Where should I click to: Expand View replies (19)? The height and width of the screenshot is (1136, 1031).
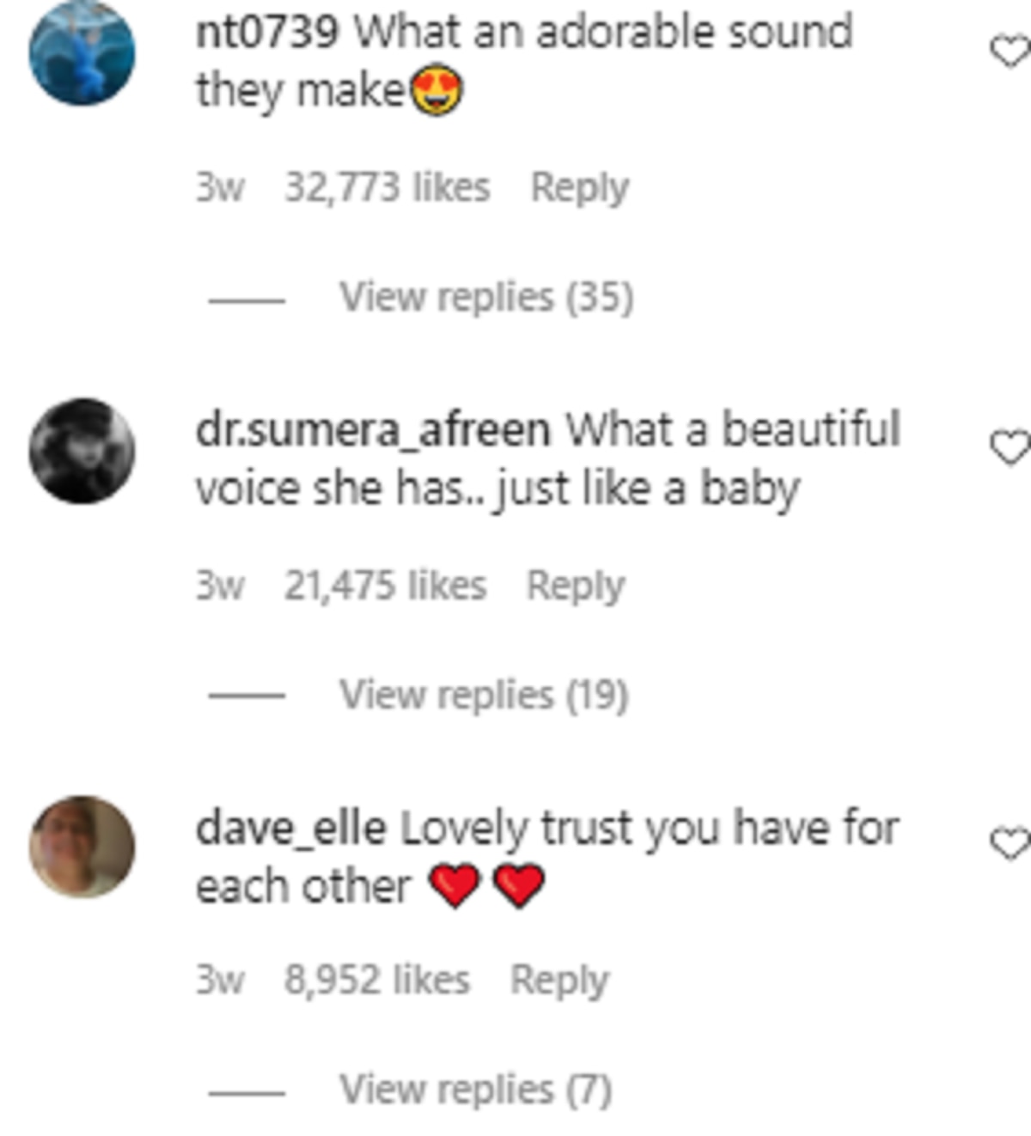485,695
